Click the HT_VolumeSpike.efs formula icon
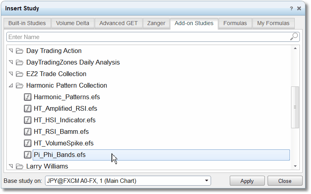 [27, 143]
